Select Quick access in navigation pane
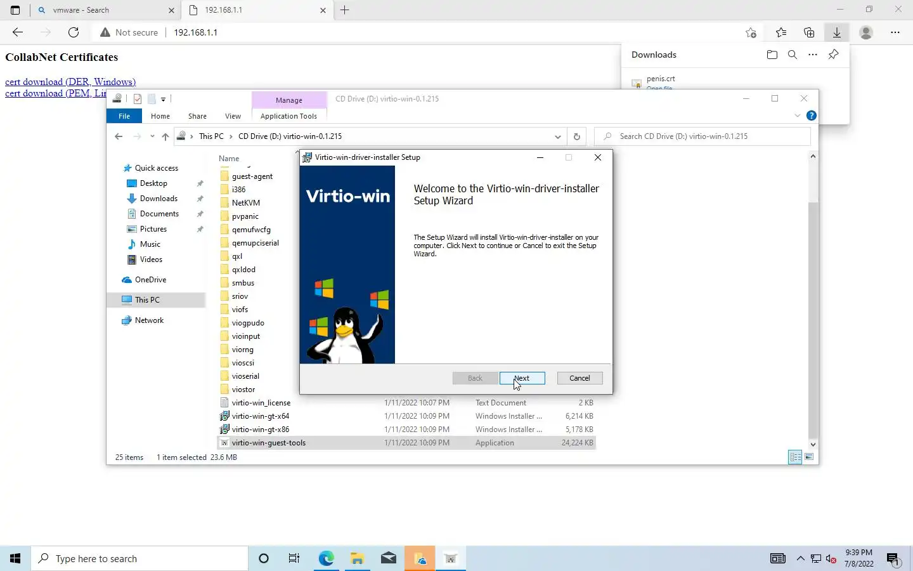Viewport: 913px width, 571px height. point(156,168)
